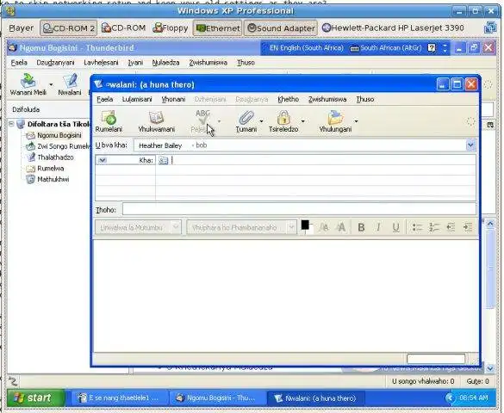This screenshot has width=504, height=413.
Task: Expand the U bva kha sender dropdown
Action: (470, 145)
